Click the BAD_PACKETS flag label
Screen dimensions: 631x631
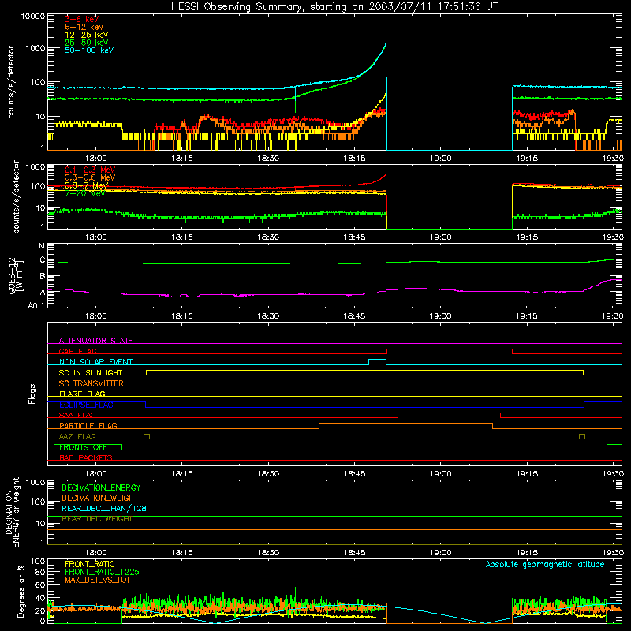(x=86, y=457)
